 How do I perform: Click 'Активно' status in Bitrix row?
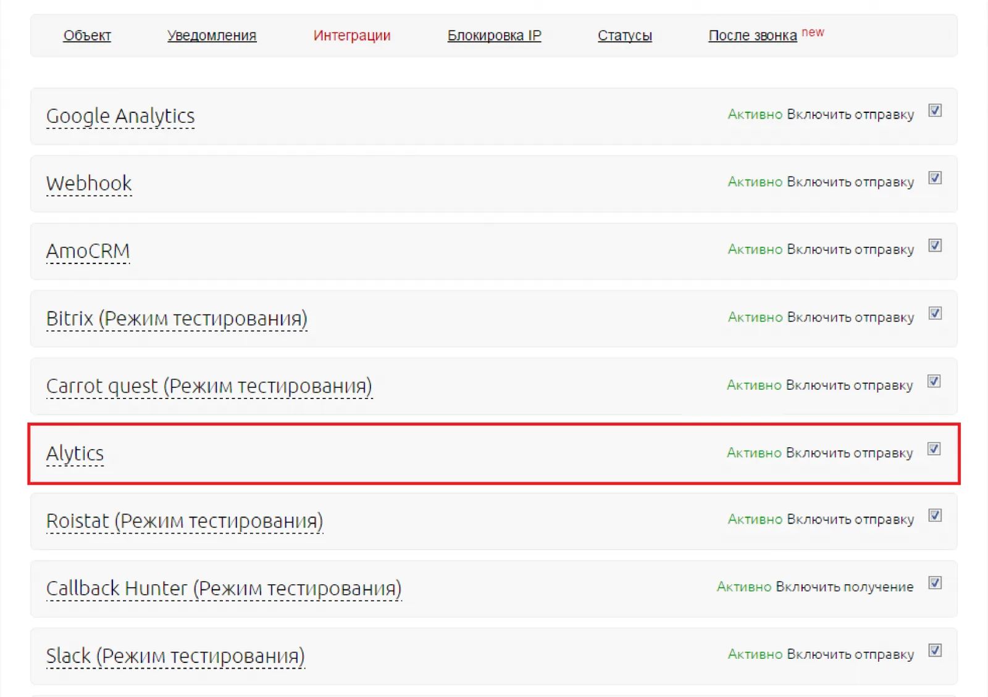pos(755,317)
